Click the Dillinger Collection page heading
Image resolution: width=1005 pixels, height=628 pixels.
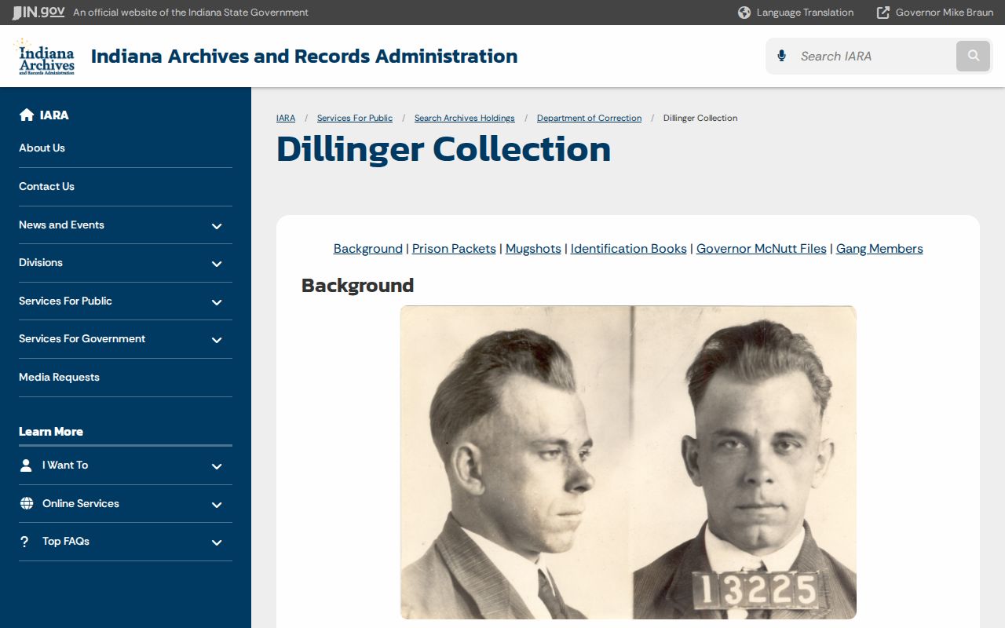(444, 149)
